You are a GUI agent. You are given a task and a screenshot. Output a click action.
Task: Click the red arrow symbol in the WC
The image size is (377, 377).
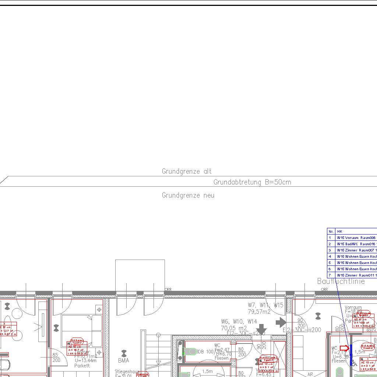(344, 348)
